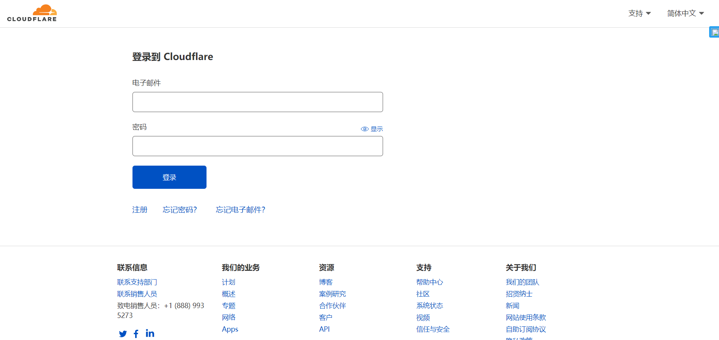Select the 登录到 Cloudflare heading text
Viewport: 719px width, 340px height.
pyautogui.click(x=173, y=57)
